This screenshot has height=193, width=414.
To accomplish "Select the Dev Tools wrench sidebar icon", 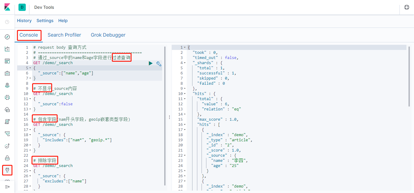I will click(7, 170).
